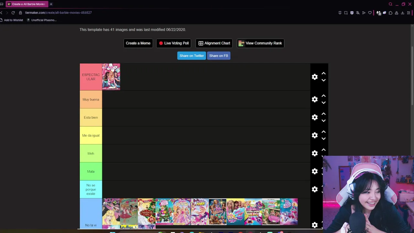Open downloads icon in toolbar
The image size is (414, 233).
(403, 13)
